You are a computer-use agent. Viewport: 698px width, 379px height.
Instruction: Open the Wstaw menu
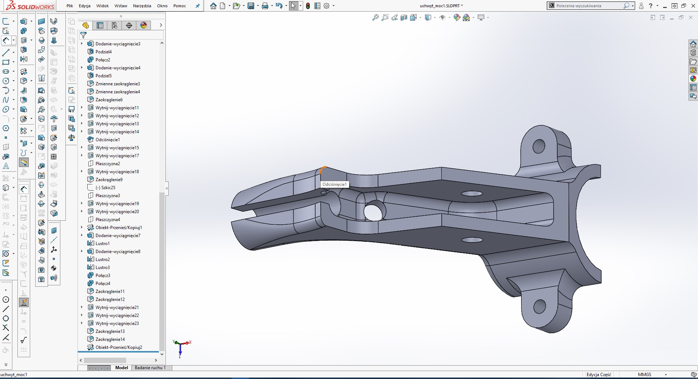click(x=121, y=6)
